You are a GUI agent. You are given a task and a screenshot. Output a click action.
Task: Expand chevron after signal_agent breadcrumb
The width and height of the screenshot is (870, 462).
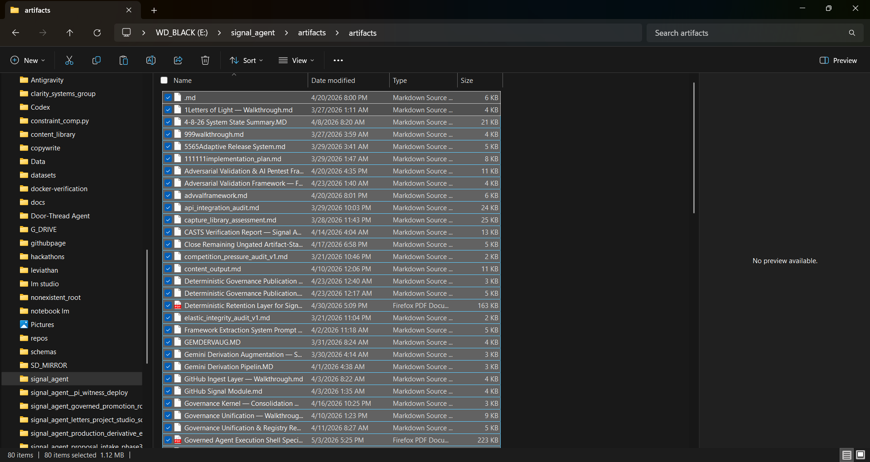click(286, 33)
